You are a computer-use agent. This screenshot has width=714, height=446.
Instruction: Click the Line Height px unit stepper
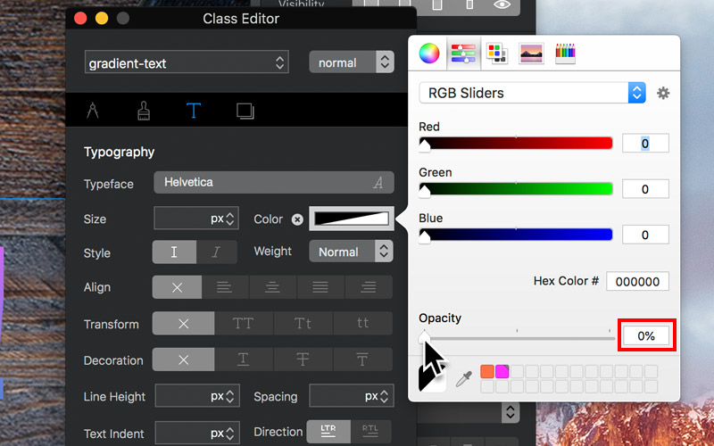[x=230, y=396]
